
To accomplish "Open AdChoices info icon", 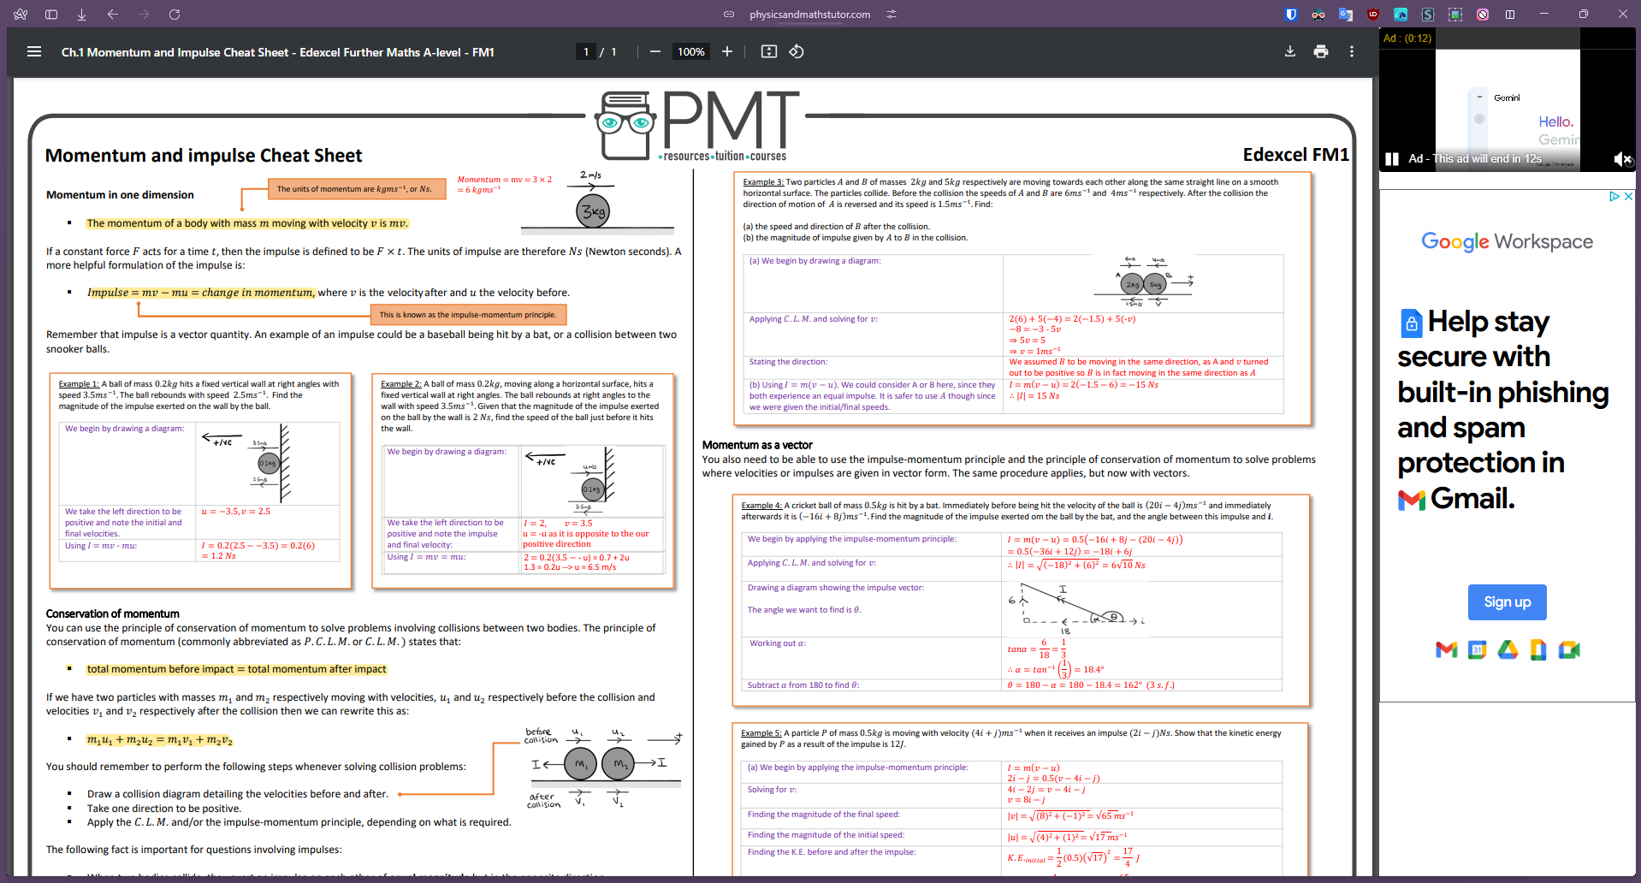I will point(1614,196).
